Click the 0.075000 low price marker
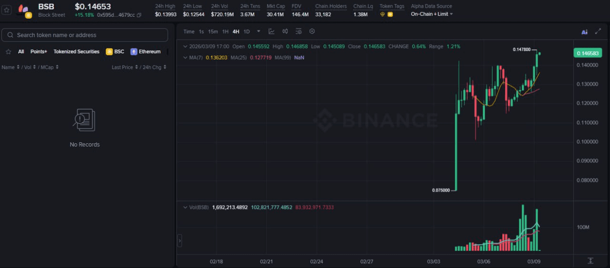Image resolution: width=610 pixels, height=268 pixels. 441,190
